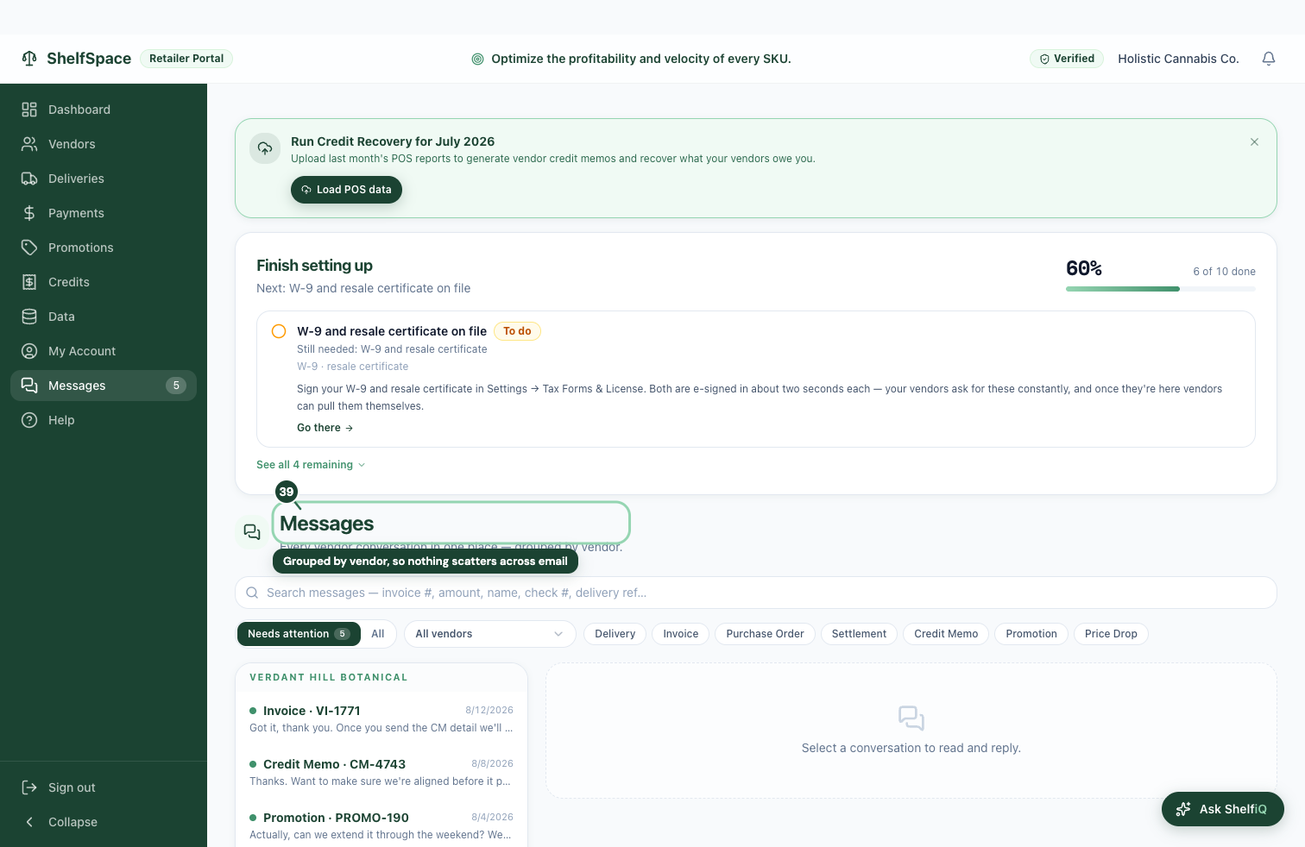Click the VERDANT HILL BOTANICAL group header
The width and height of the screenshot is (1305, 847).
pos(329,677)
